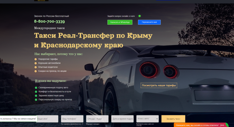Focus the Ваше имя input field
This screenshot has height=127, width=234.
click(x=47, y=119)
